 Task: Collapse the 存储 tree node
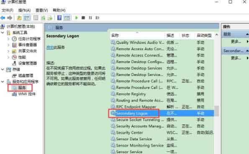pos(3,69)
